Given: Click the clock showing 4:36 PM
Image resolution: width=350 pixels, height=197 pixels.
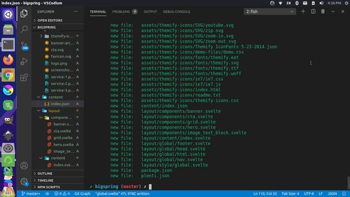Looking at the screenshot, I should (334, 3).
